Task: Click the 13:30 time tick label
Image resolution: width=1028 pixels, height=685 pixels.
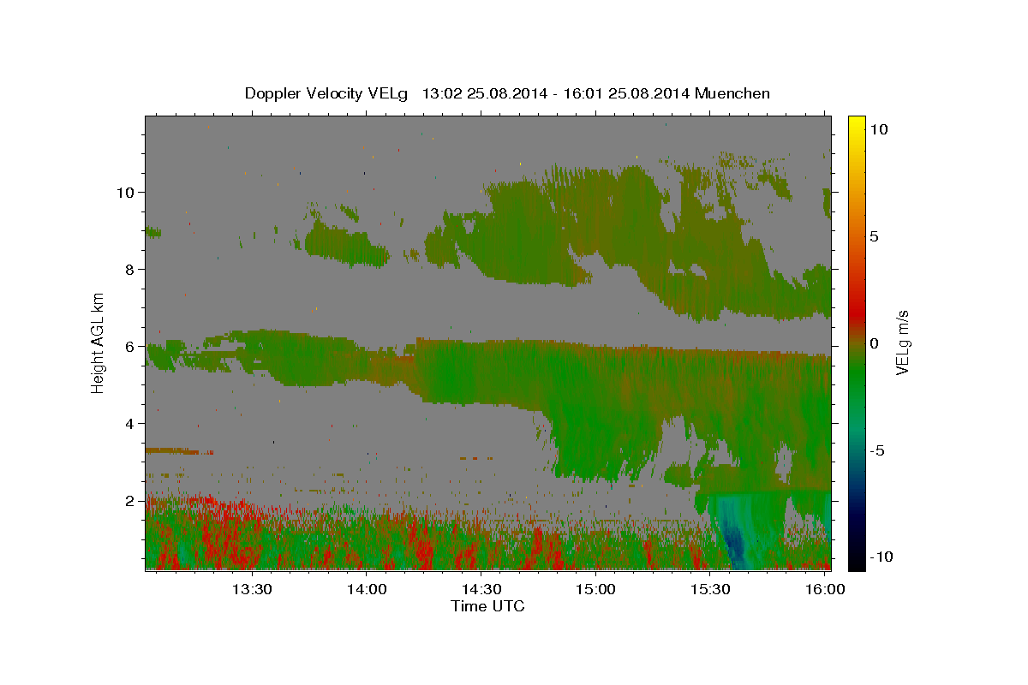Action: click(x=253, y=589)
